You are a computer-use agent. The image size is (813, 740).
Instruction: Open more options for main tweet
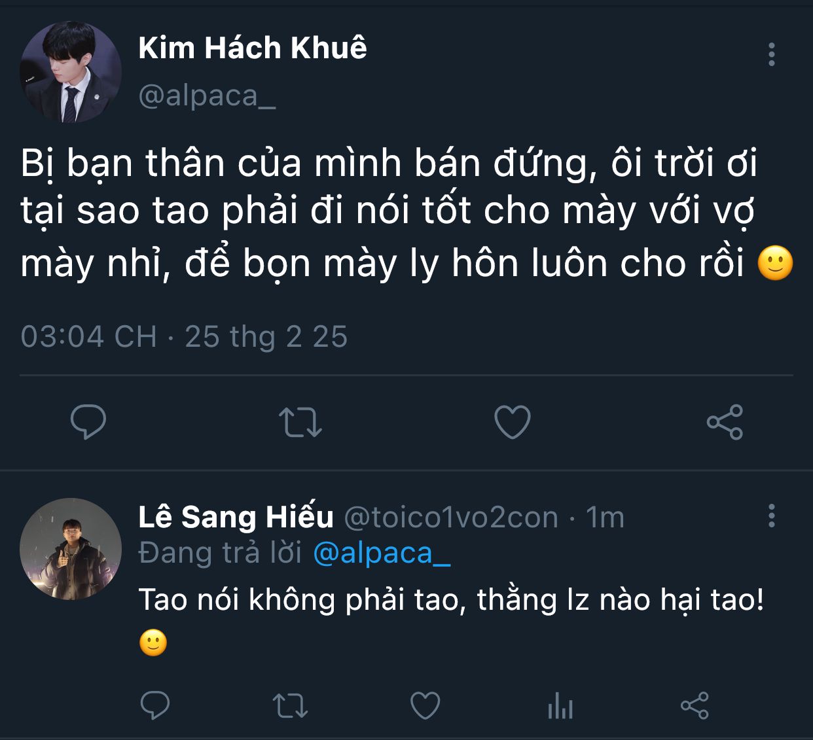[x=772, y=55]
